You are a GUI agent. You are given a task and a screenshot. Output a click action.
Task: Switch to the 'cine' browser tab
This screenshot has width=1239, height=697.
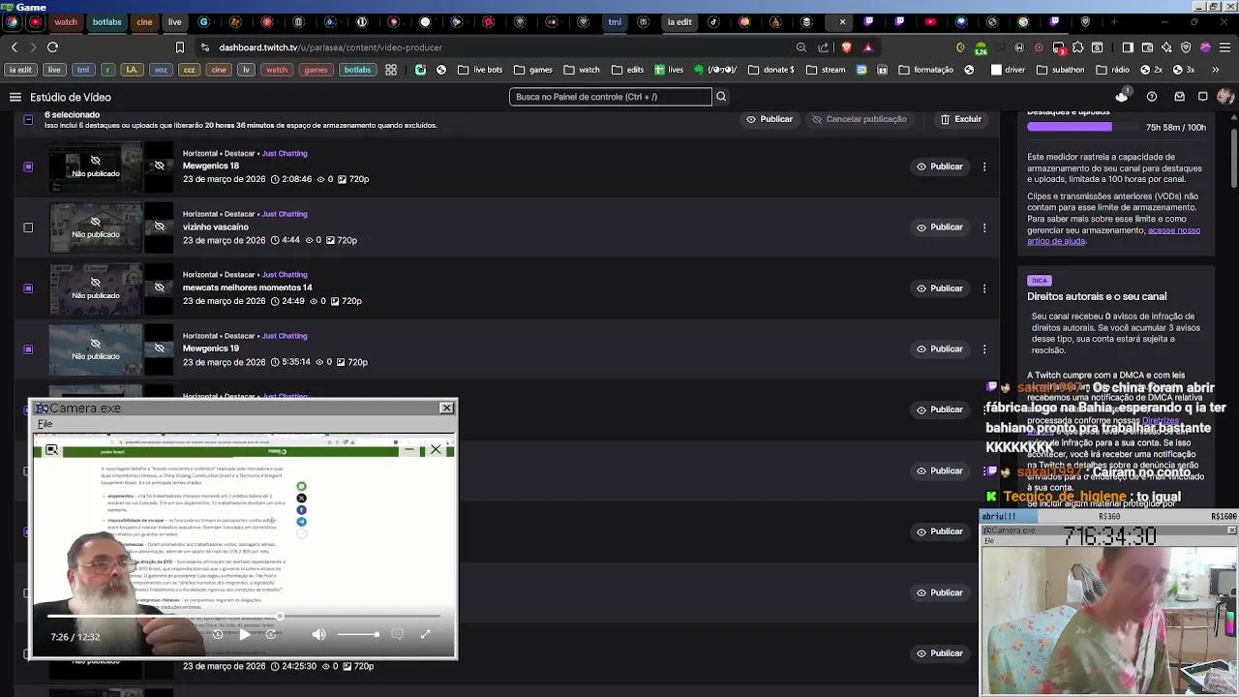(144, 21)
